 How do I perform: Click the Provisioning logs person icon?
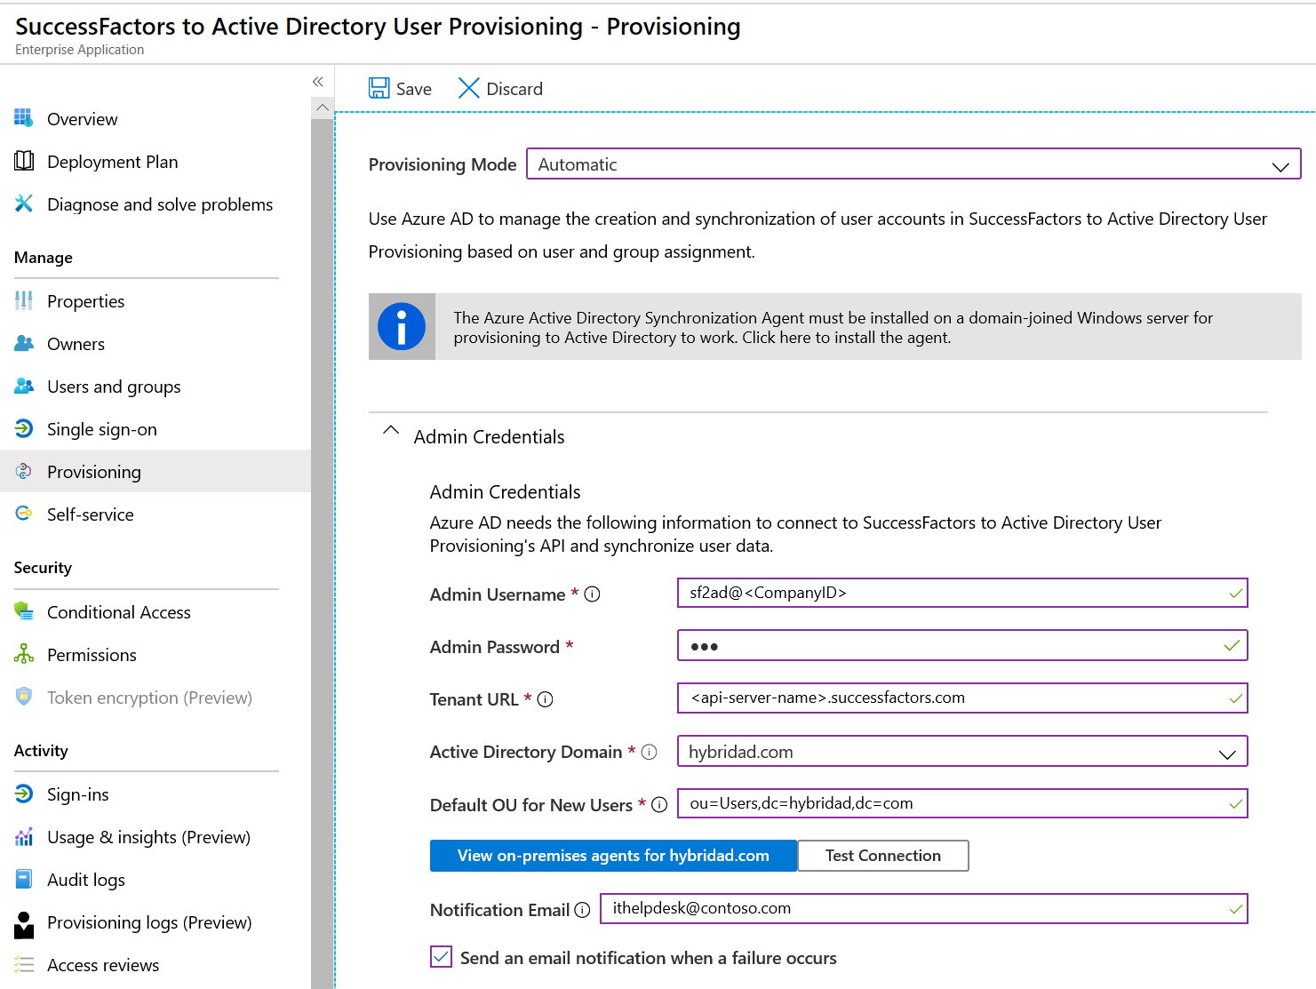click(x=24, y=925)
